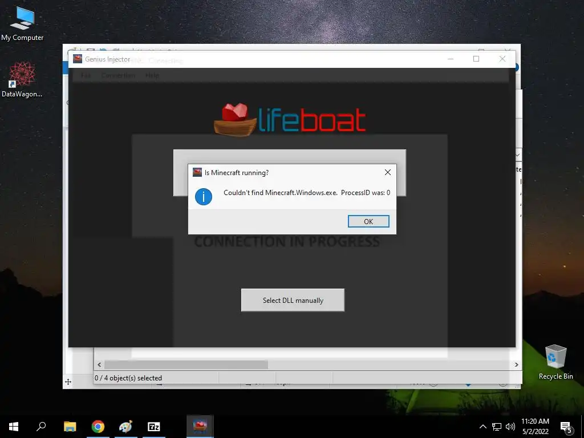This screenshot has height=438, width=584.
Task: Open the network status tray icon
Action: click(497, 427)
